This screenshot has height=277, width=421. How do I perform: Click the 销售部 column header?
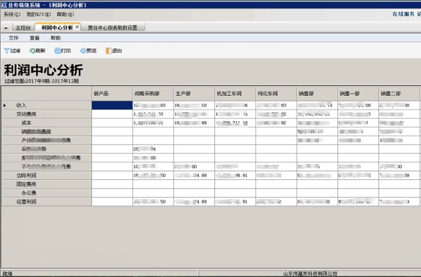tap(317, 93)
